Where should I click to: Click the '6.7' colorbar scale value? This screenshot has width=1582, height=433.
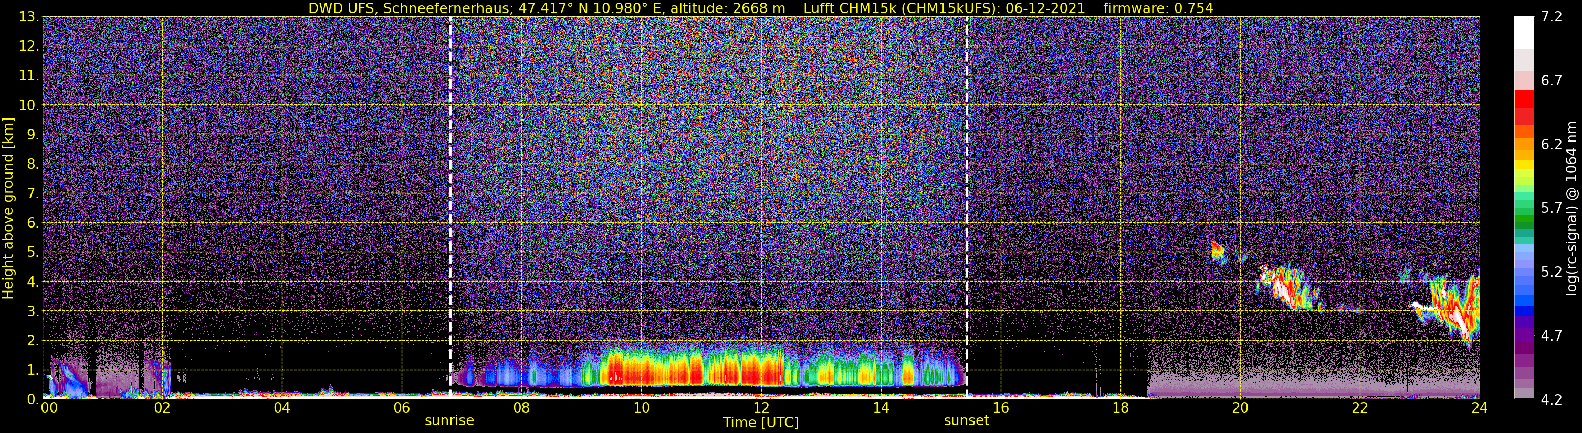point(1552,80)
